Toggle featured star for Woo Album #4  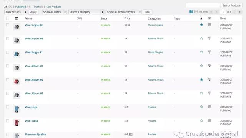201,38
